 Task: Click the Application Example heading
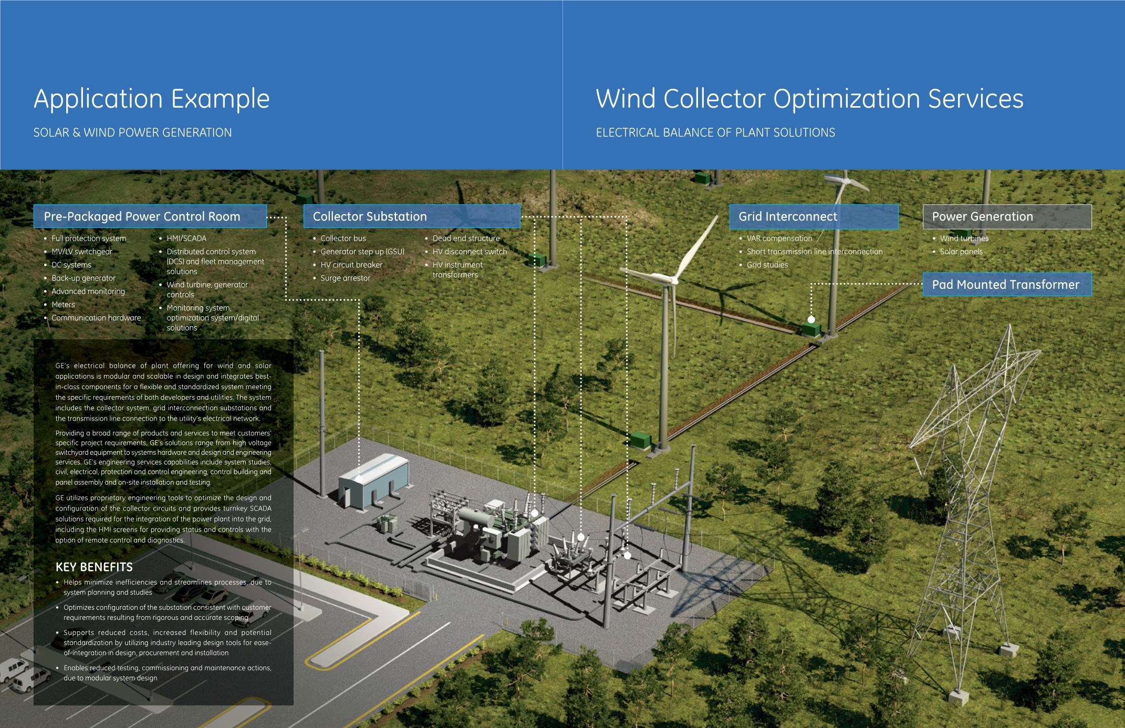pos(151,99)
